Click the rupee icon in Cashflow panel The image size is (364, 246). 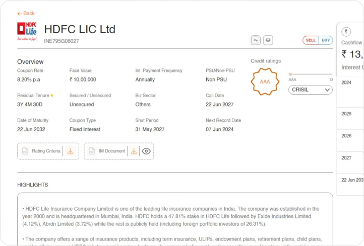[x=346, y=31]
